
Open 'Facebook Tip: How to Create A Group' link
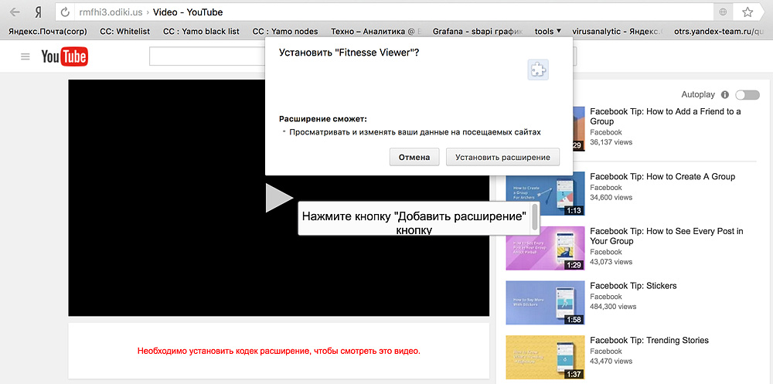pos(662,176)
